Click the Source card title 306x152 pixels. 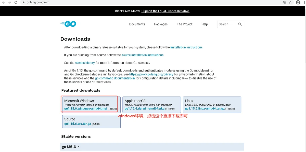(x=70, y=119)
